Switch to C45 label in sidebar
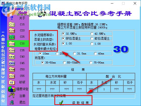This screenshot has width=141, height=106. [22, 63]
